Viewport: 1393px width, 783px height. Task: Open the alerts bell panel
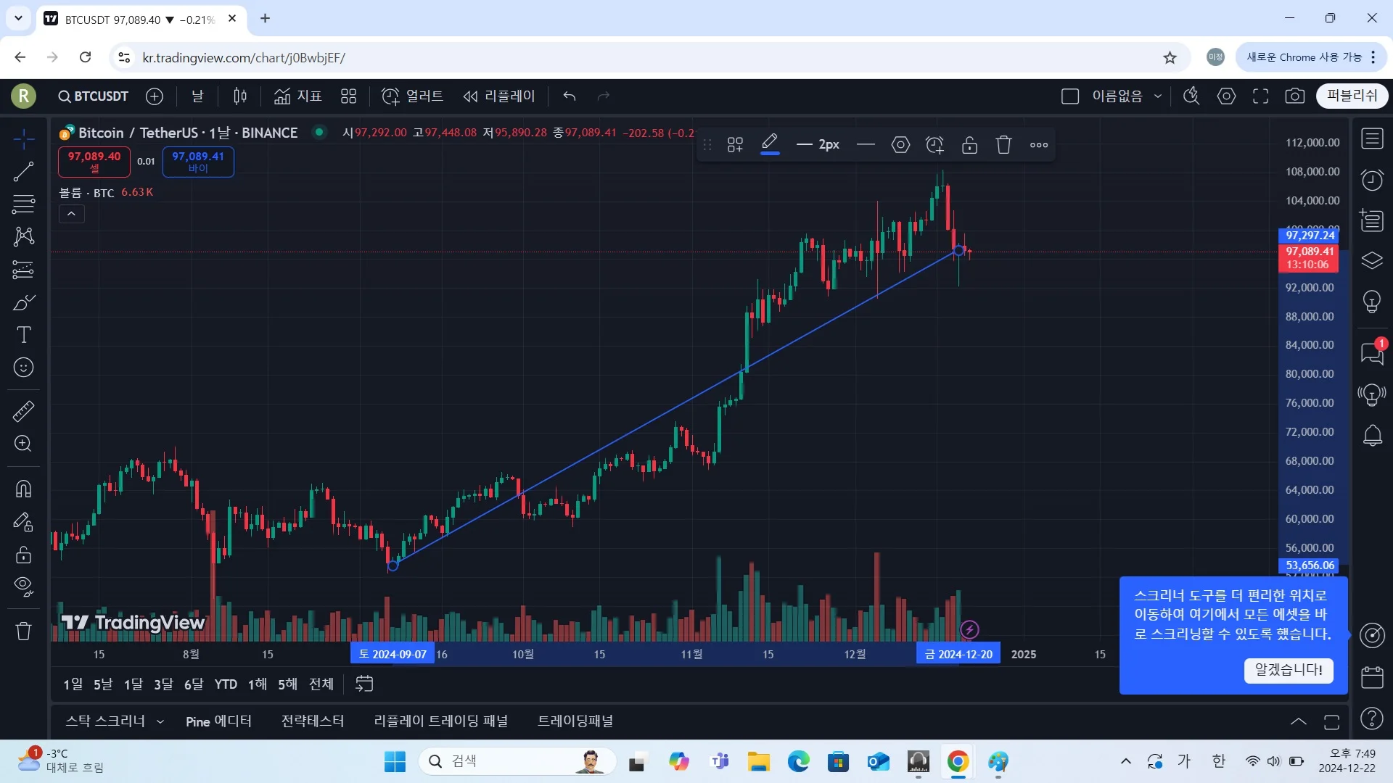[1372, 436]
